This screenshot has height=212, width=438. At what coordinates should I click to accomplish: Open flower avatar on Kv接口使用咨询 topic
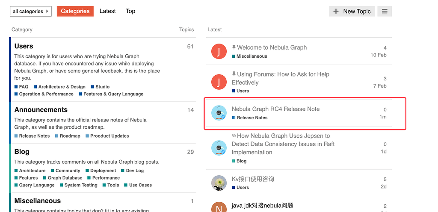coord(219,183)
